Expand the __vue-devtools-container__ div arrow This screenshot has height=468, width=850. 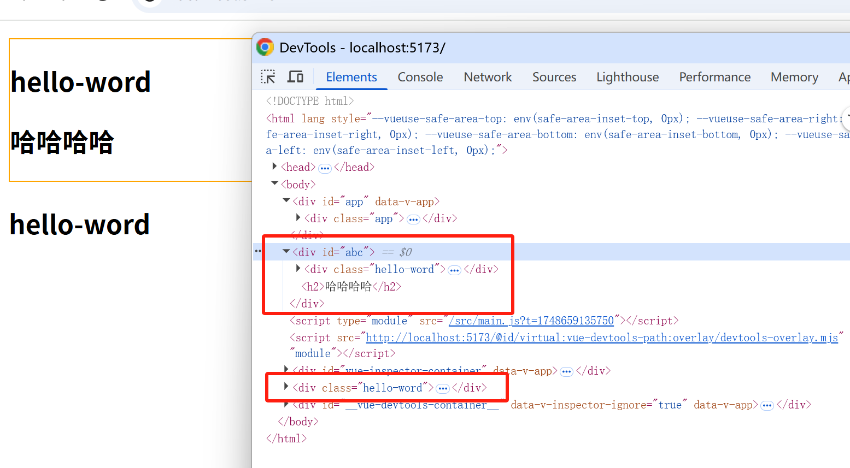point(286,404)
